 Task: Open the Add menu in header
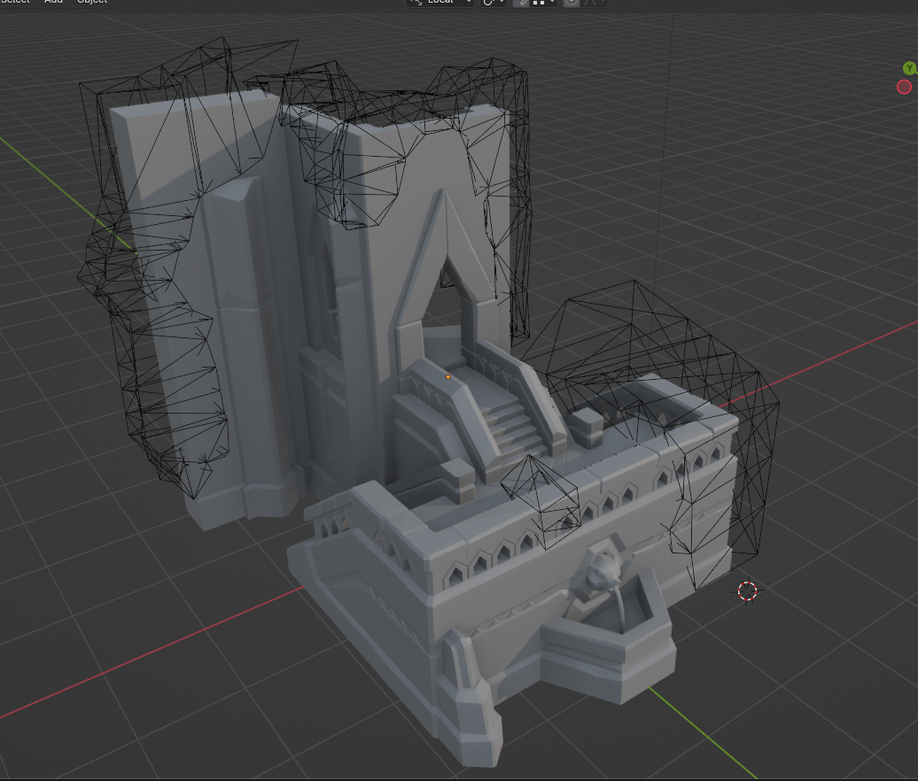(x=53, y=2)
